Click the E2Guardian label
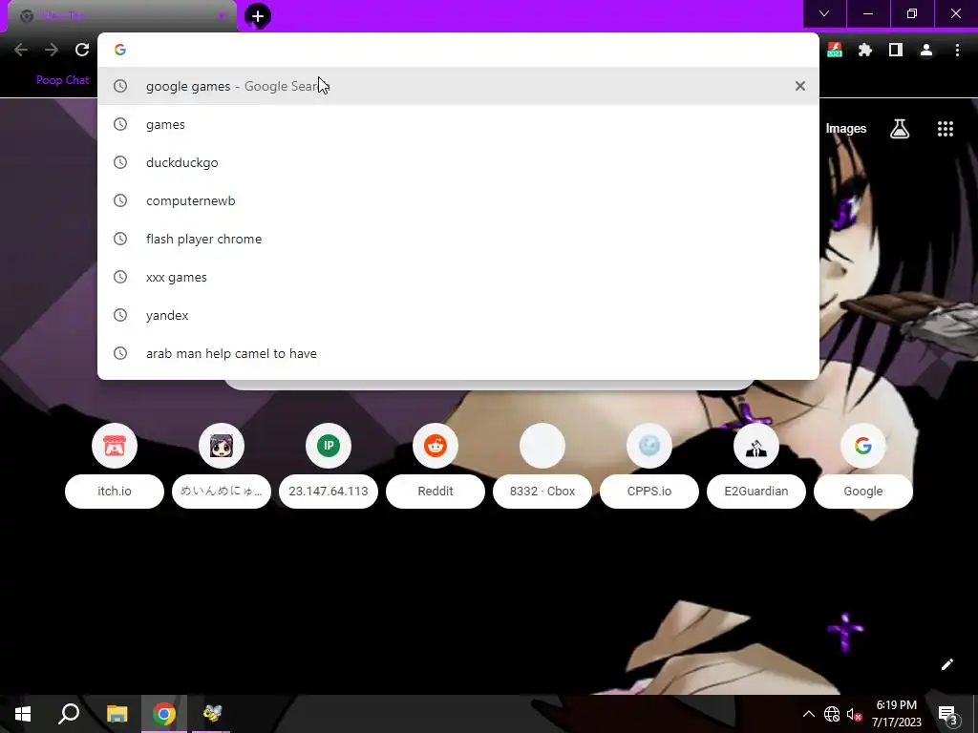The image size is (978, 733). (x=756, y=492)
